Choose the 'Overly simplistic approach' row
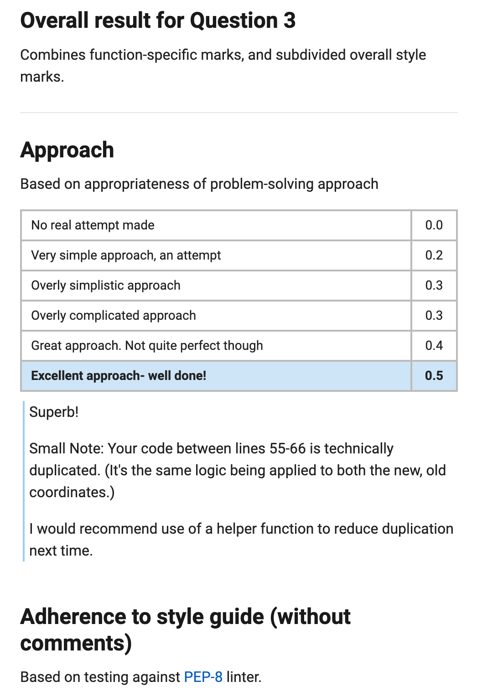Image resolution: width=477 pixels, height=697 pixels. [x=239, y=286]
